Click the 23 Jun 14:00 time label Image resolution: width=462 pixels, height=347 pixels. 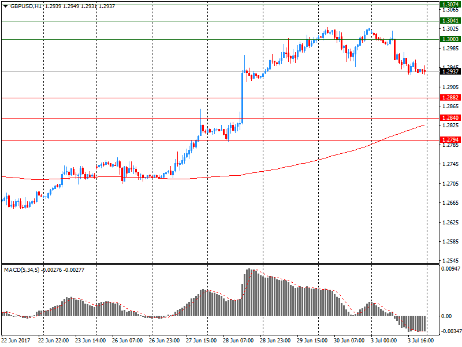[x=91, y=341]
